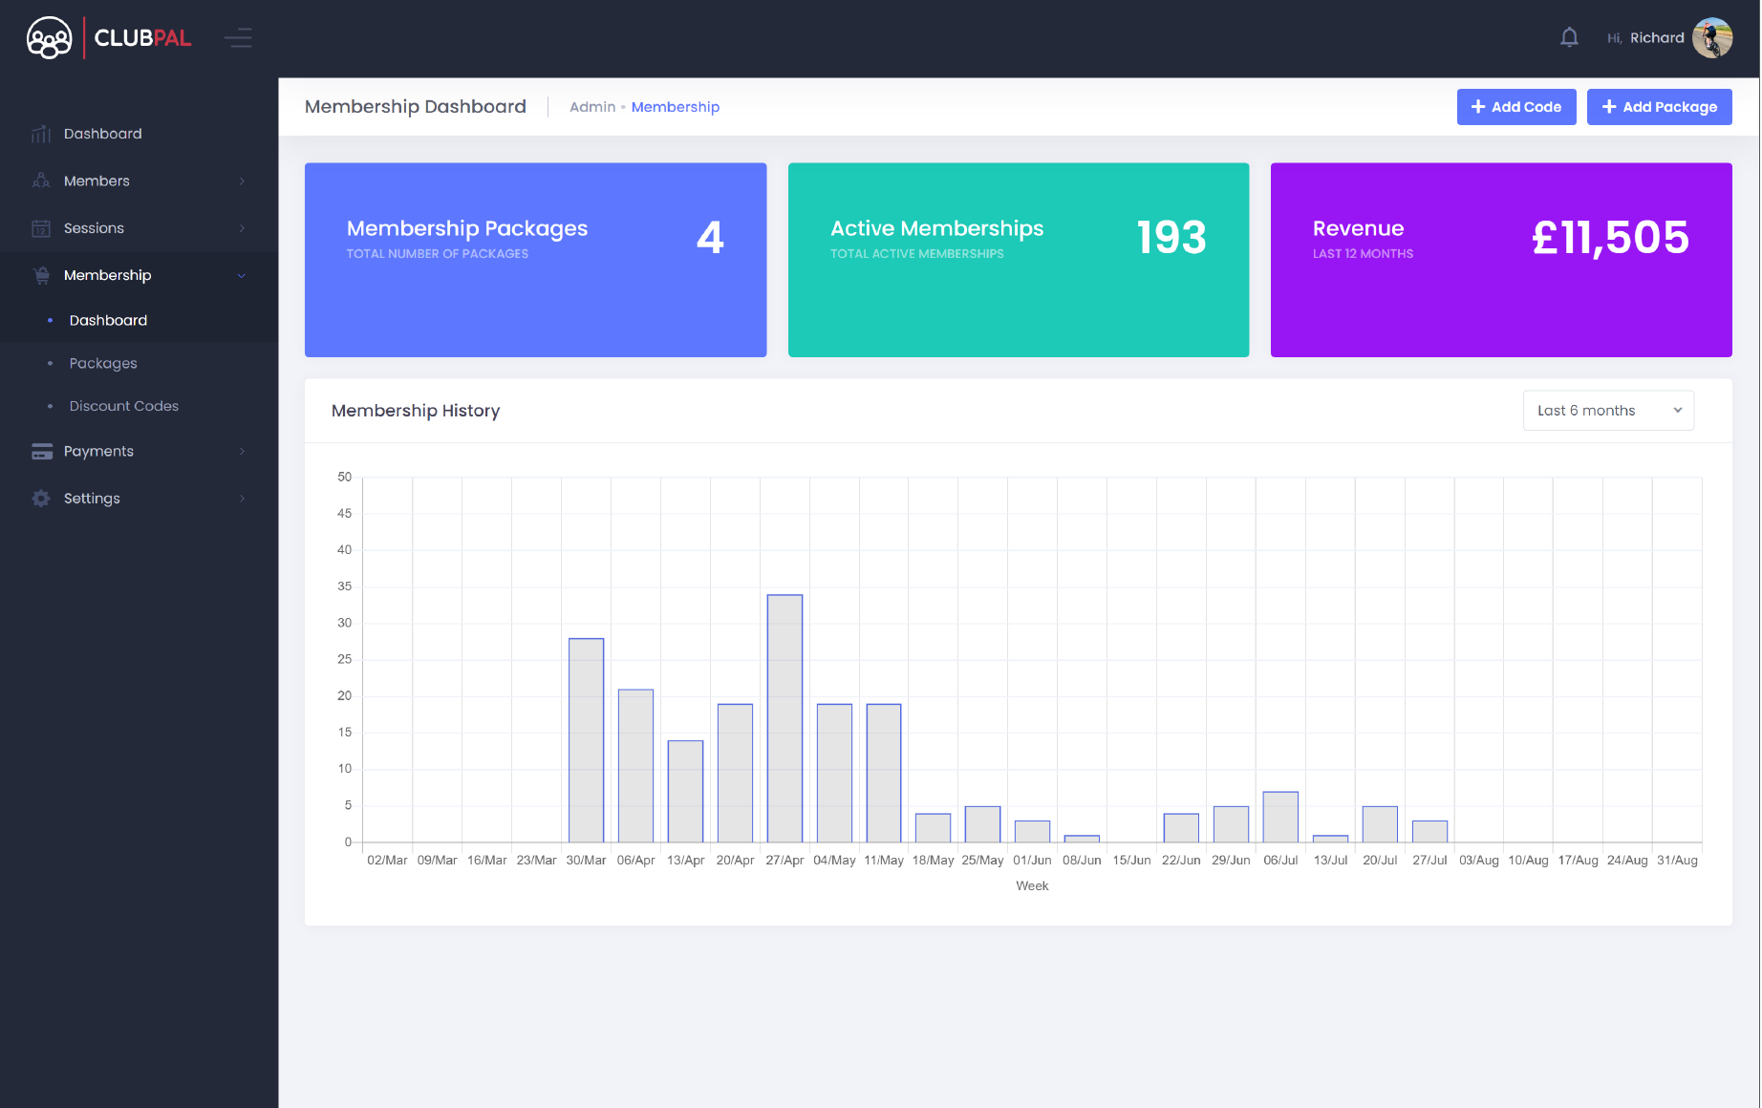Toggle the sidebar collapse hamburger icon
Viewport: 1762px width, 1108px height.
click(x=238, y=38)
